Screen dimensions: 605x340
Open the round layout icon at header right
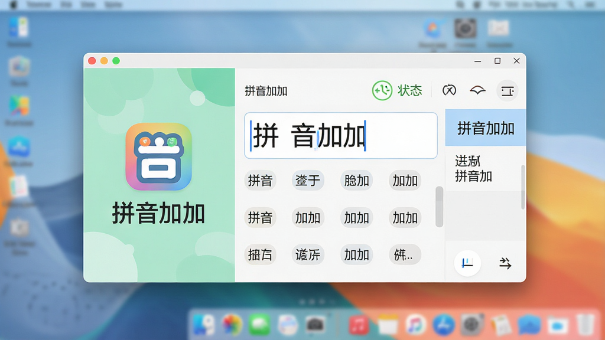coord(507,90)
